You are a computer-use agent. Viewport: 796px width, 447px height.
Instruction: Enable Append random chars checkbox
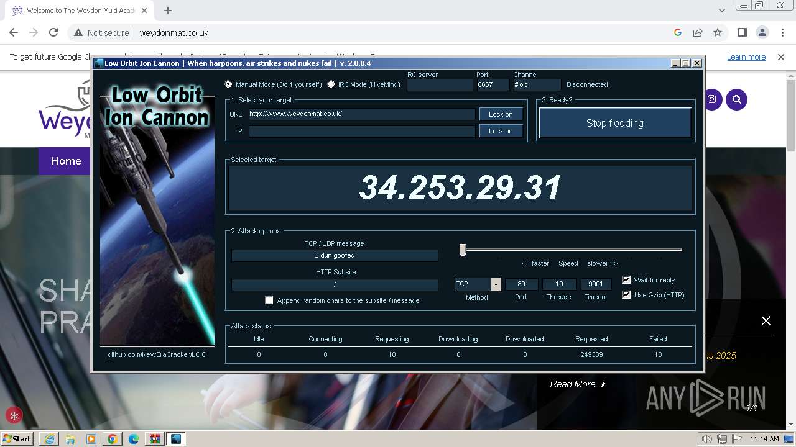269,300
